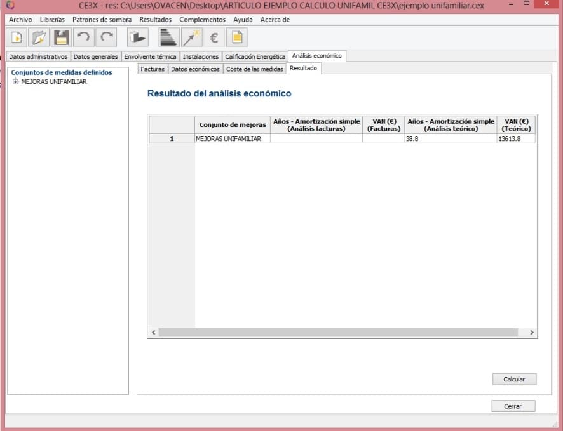Save project using the floppy disk icon
The image size is (563, 431).
pyautogui.click(x=61, y=38)
